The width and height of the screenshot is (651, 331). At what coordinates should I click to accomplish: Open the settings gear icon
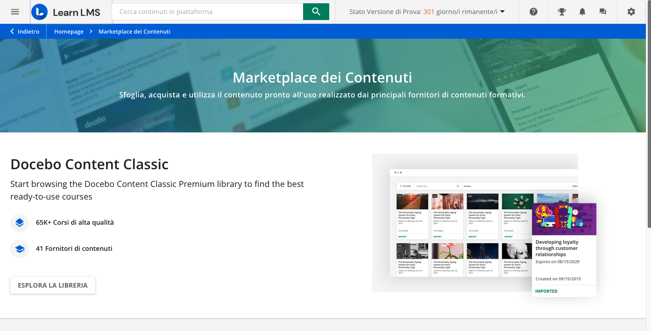pos(631,12)
